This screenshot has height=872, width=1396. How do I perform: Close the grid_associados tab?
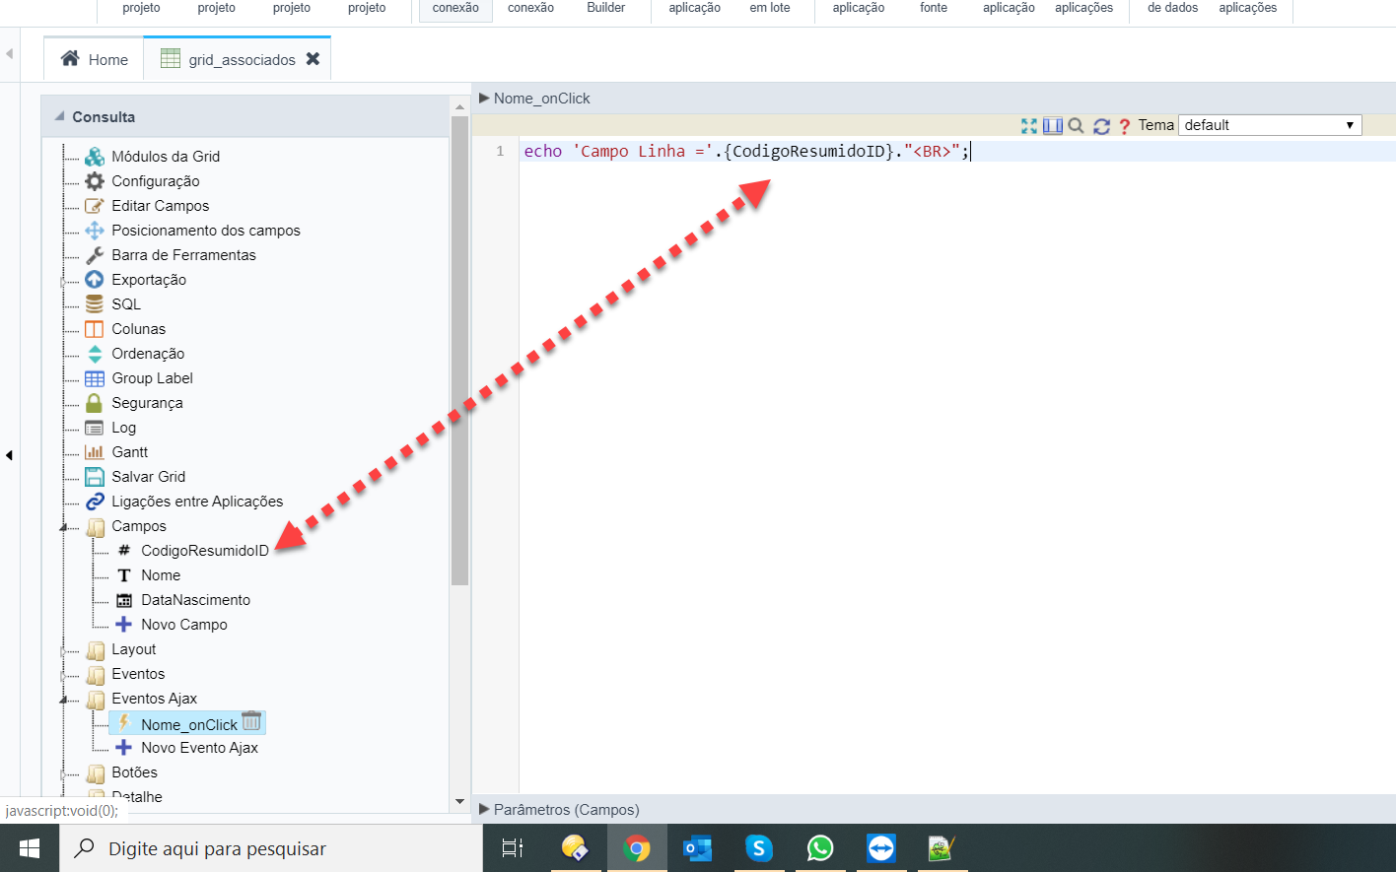[313, 59]
